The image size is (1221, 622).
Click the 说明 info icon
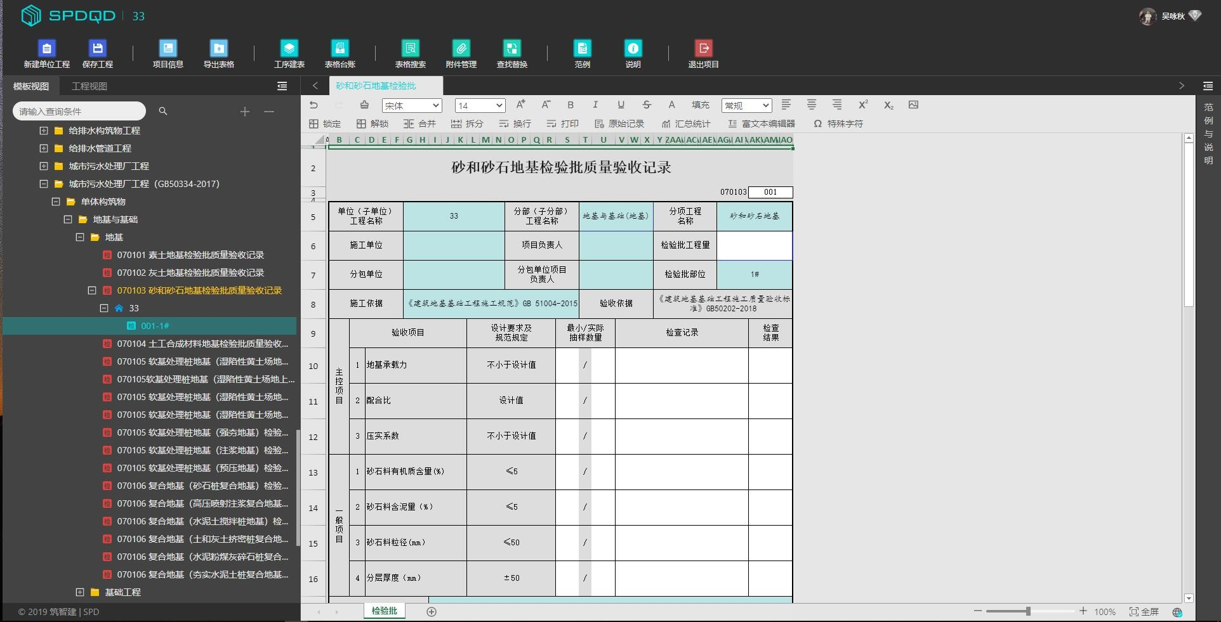(633, 48)
